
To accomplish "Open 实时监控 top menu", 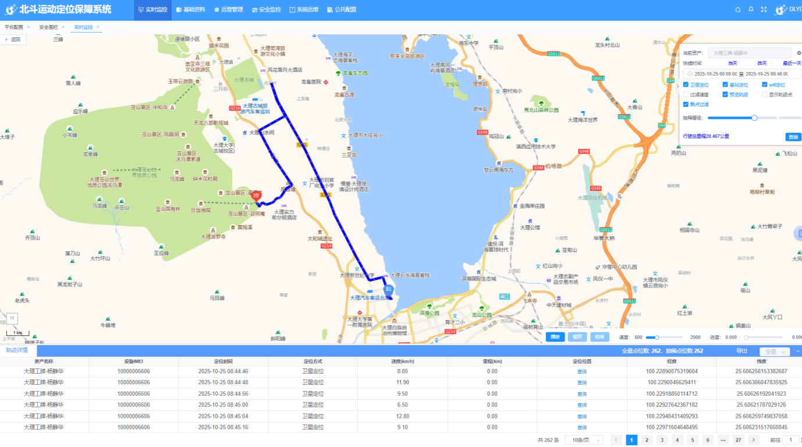I will coord(153,10).
